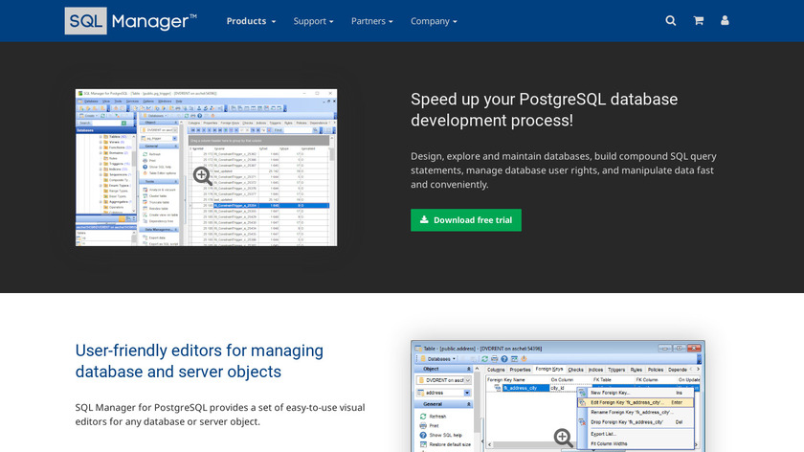Open the shopping cart icon
The height and width of the screenshot is (452, 804).
point(699,20)
